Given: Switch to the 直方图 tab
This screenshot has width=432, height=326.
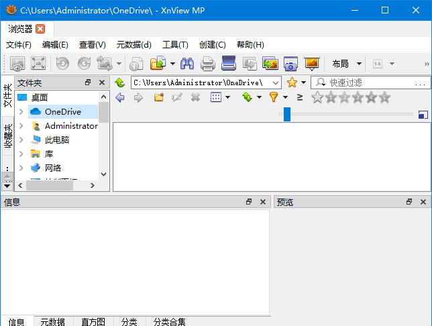Looking at the screenshot, I should [x=93, y=321].
